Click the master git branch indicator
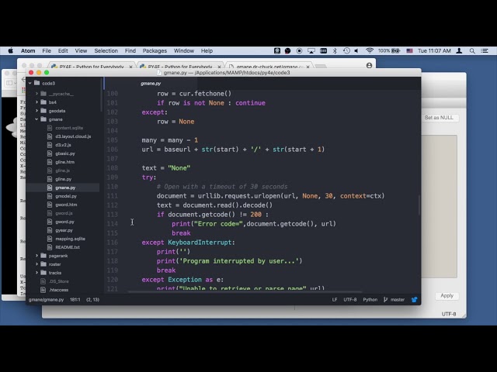This screenshot has width=497, height=372. pos(394,300)
